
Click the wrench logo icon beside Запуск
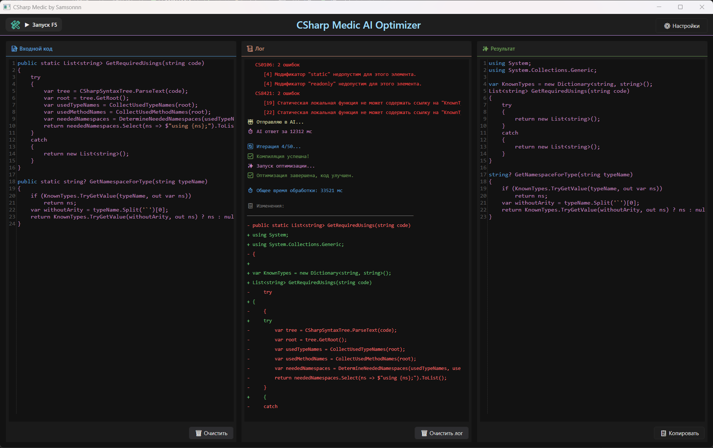(x=15, y=25)
